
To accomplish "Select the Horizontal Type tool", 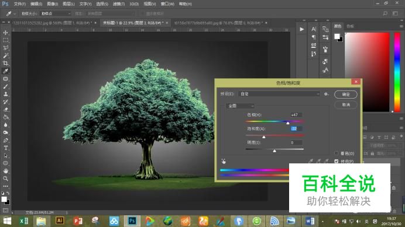I will (x=5, y=148).
